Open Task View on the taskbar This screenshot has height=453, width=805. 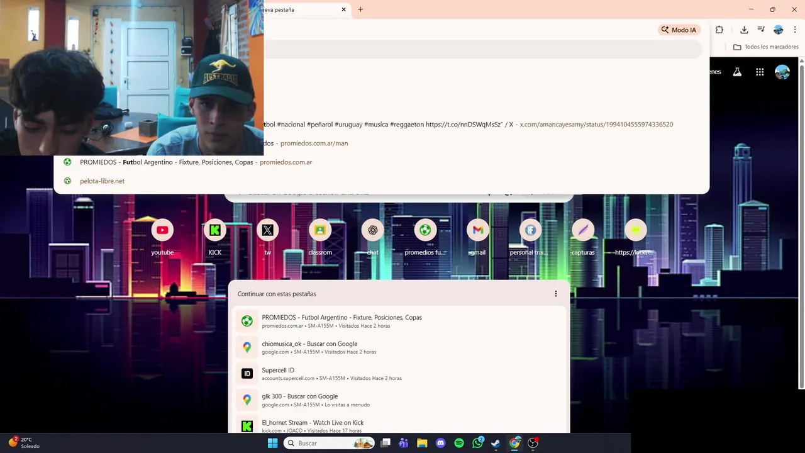386,443
